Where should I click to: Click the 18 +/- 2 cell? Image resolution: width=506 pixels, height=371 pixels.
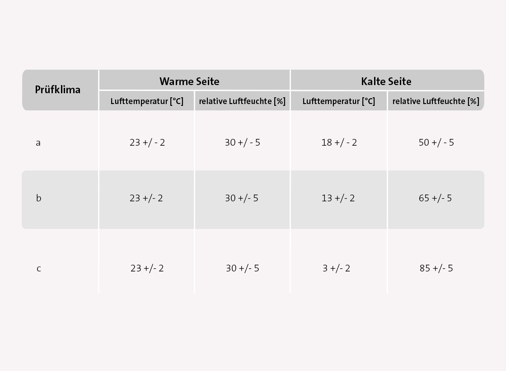[x=339, y=143]
